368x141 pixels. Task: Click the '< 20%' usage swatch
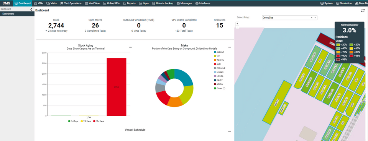coord(338,44)
